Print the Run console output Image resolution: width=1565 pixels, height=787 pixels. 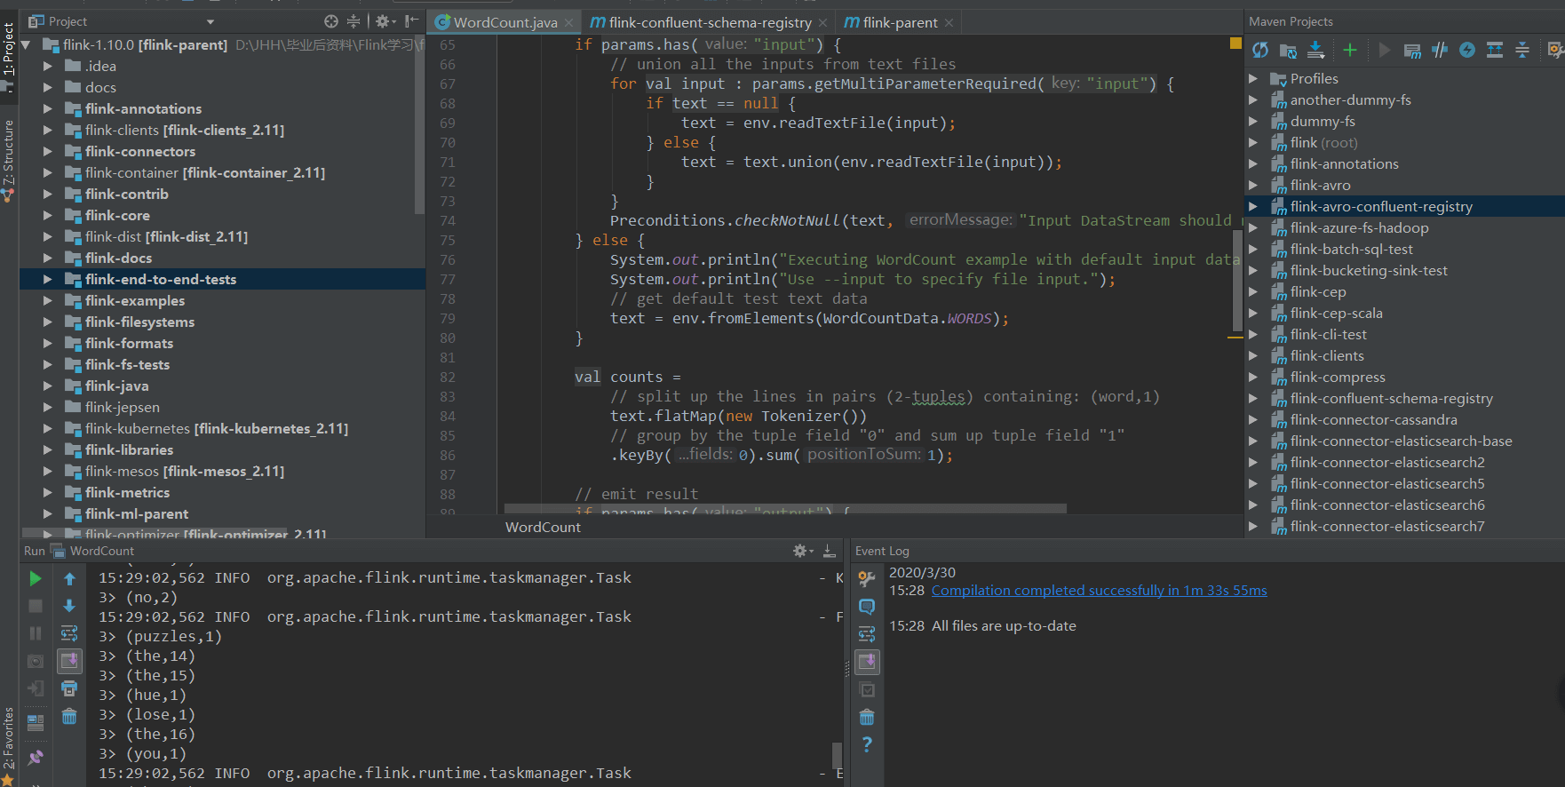(69, 688)
